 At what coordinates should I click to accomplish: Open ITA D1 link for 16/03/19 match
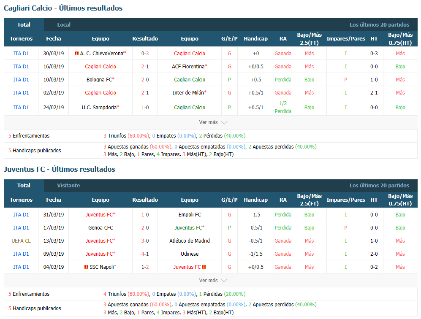tap(21, 67)
